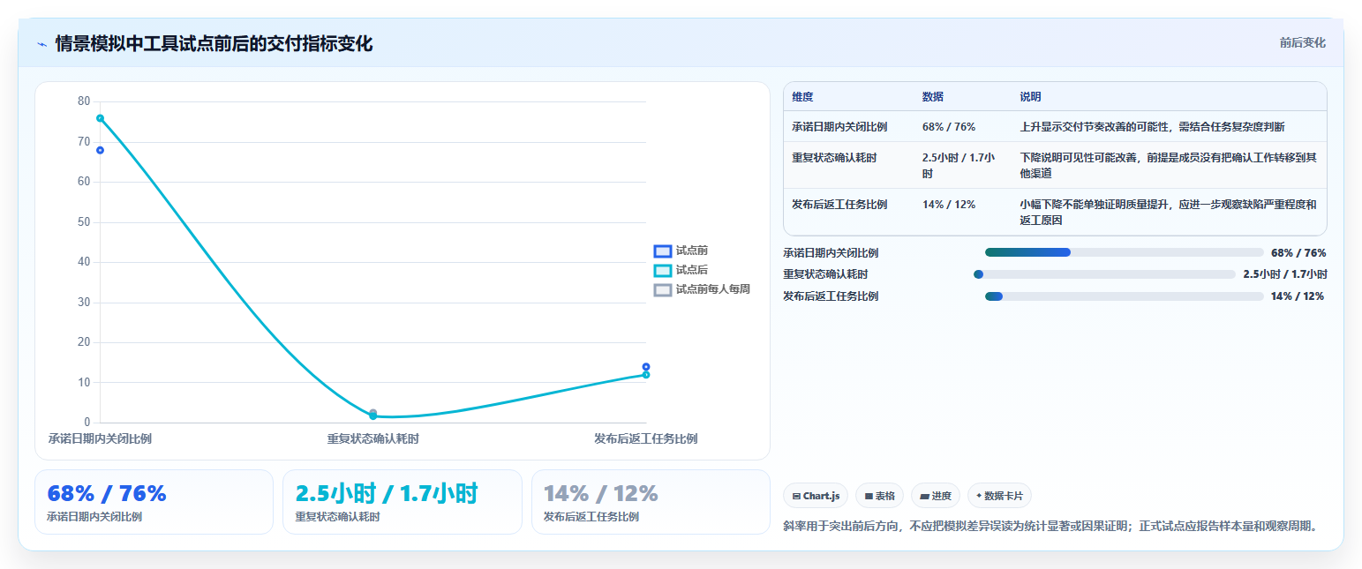1362x569 pixels.
Task: Click the 试点前每人每周 gray legend color box
Action: click(663, 290)
